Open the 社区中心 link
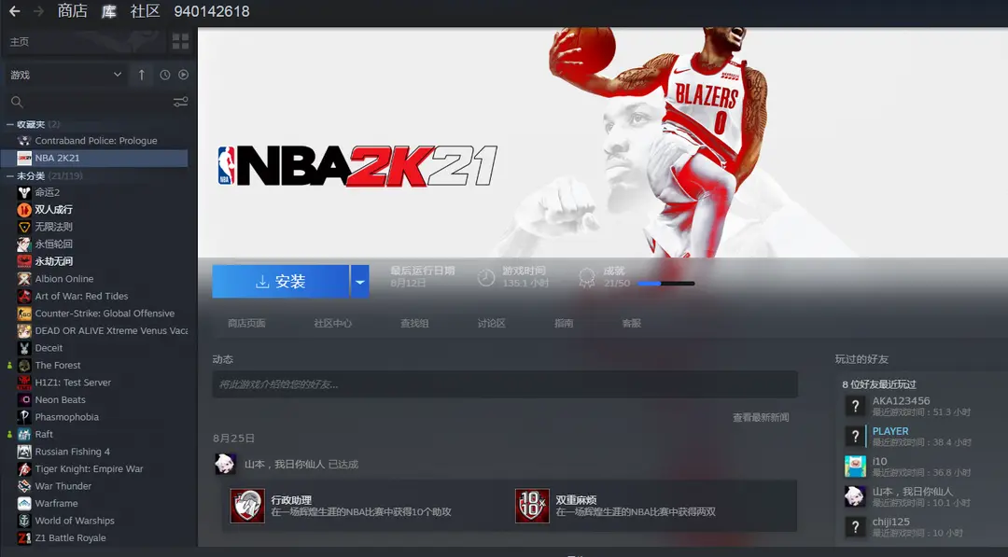 [x=333, y=323]
